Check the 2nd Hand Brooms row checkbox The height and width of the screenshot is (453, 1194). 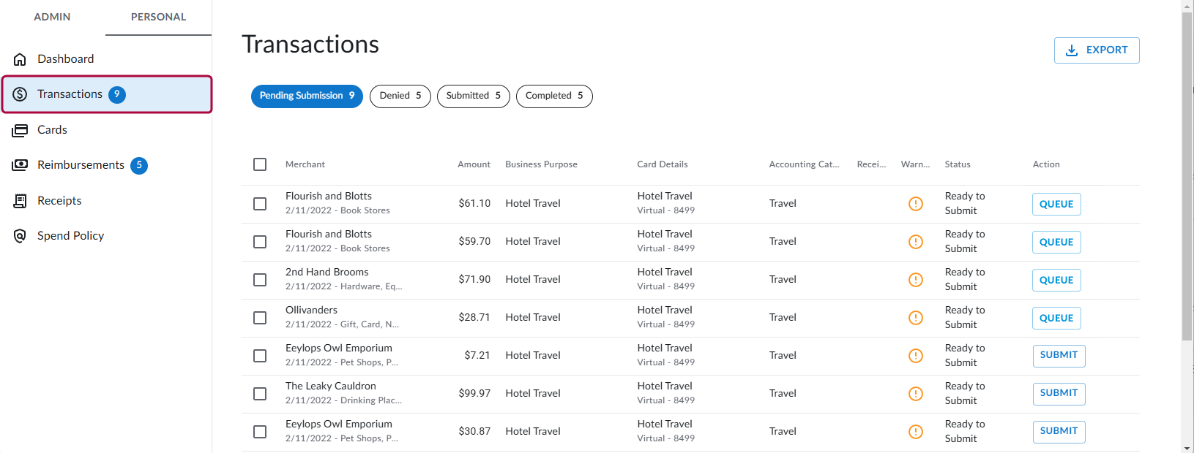260,280
